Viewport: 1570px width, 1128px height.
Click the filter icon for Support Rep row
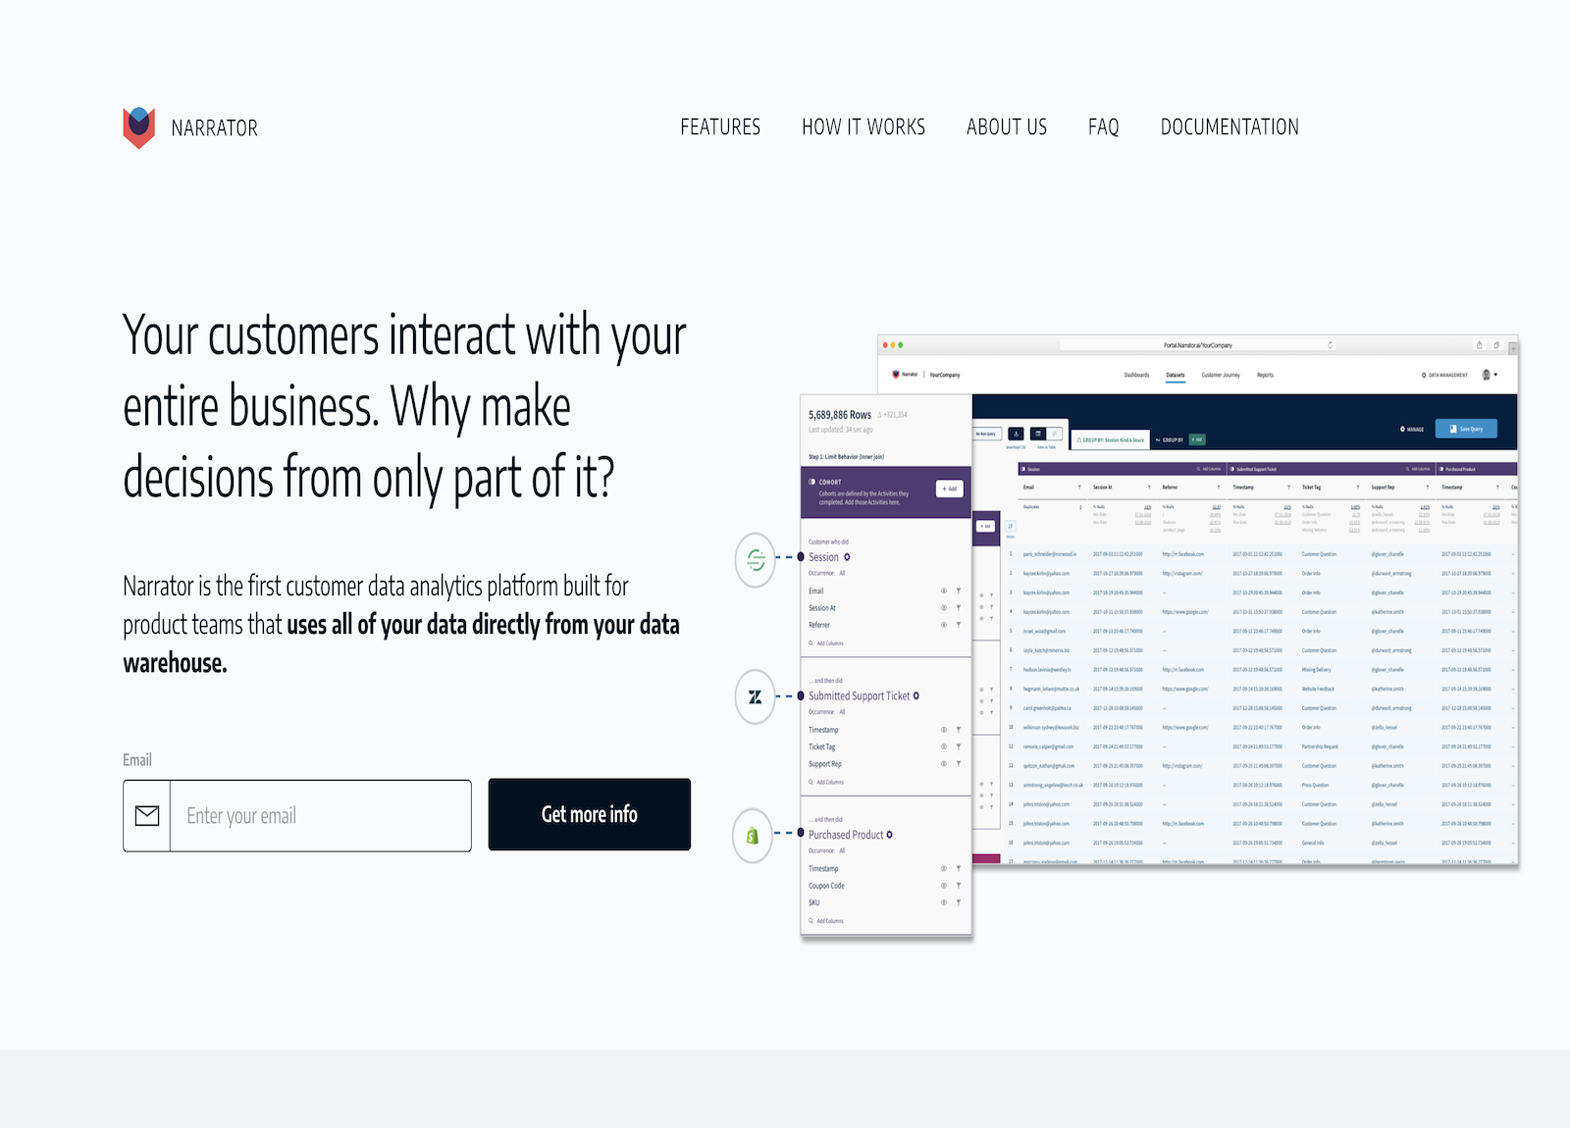(x=959, y=764)
